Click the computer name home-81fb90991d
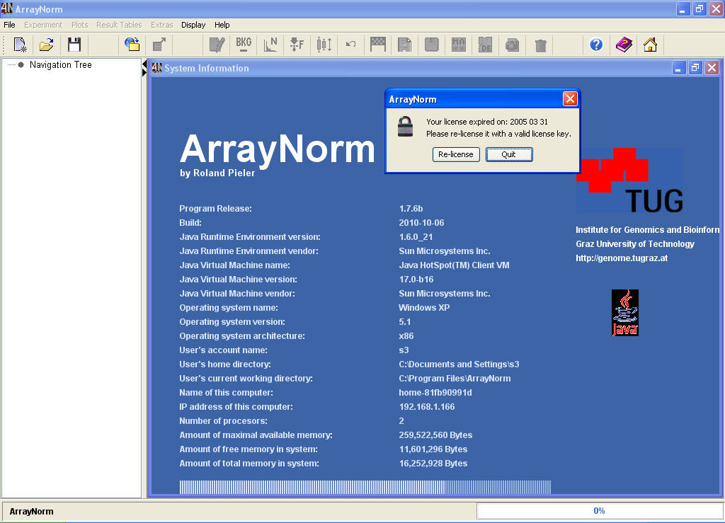Image resolution: width=725 pixels, height=523 pixels. point(435,393)
